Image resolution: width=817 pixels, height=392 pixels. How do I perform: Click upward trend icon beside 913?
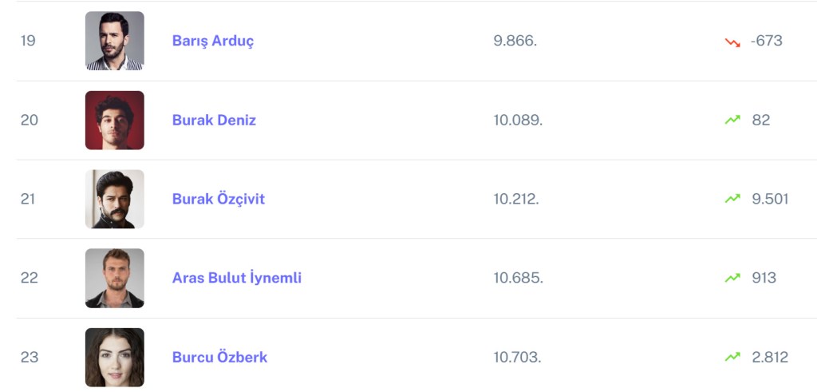coord(732,278)
